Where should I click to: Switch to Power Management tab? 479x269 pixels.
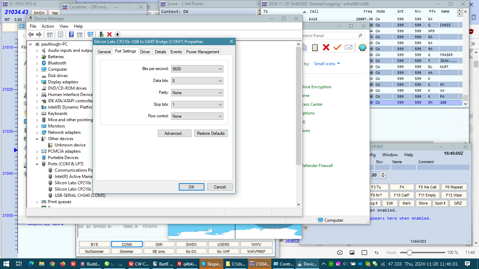coord(203,52)
